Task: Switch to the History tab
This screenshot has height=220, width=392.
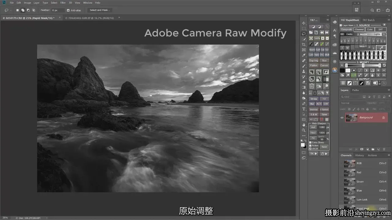Action: pos(360,155)
